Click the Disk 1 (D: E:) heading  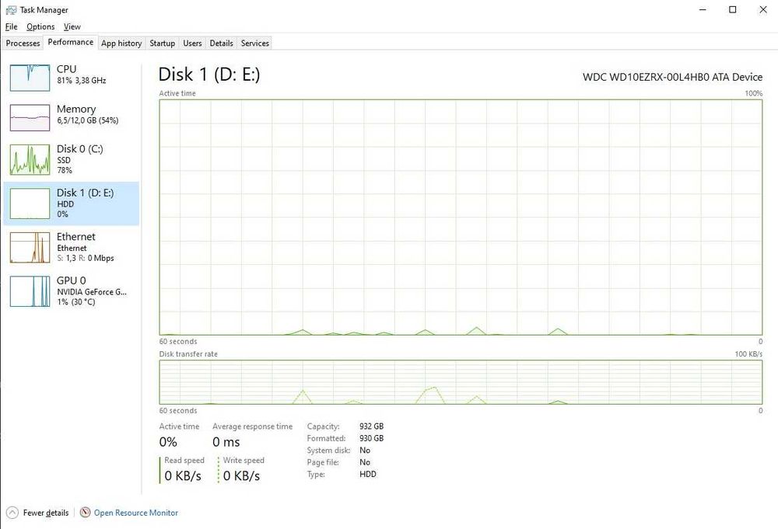pyautogui.click(x=209, y=75)
